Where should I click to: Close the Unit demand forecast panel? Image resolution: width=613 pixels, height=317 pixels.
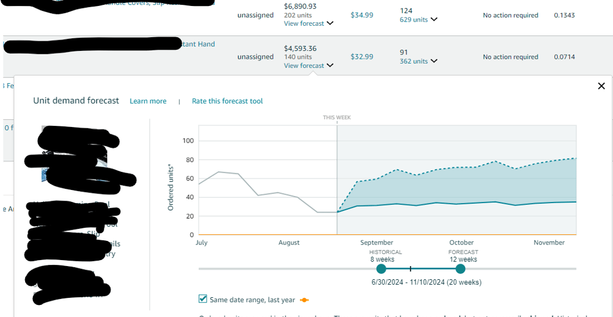point(602,86)
